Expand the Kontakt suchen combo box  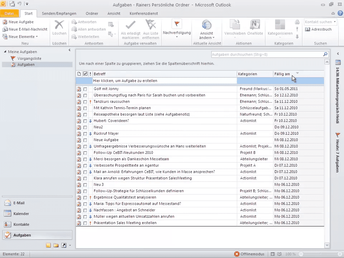click(335, 22)
